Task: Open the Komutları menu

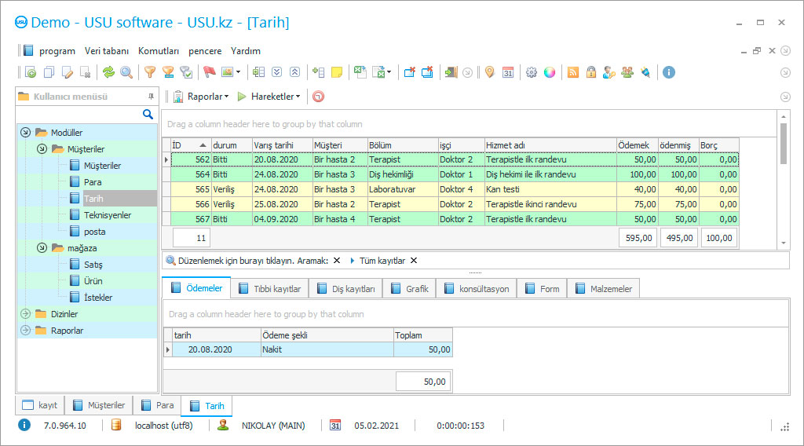Action: pos(159,51)
